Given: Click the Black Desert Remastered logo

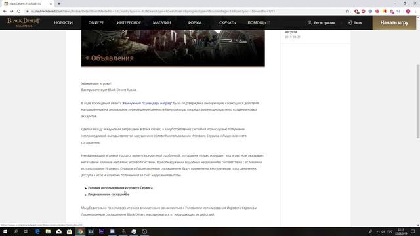Looking at the screenshot, I should (24, 22).
